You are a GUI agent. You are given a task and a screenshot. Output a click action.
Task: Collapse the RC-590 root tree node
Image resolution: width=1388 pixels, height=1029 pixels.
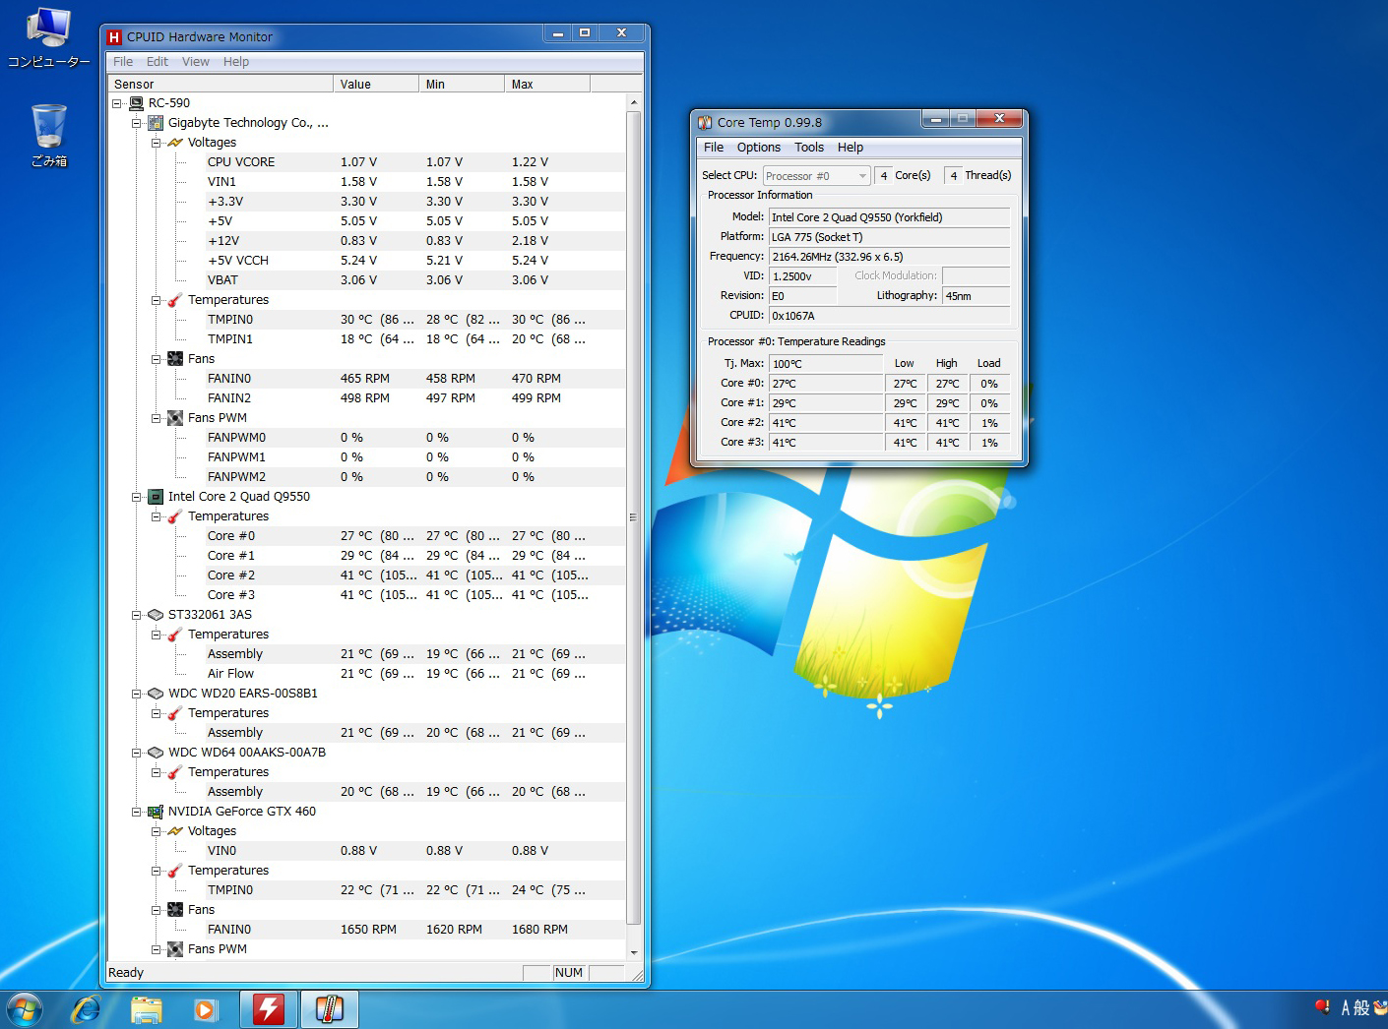tap(117, 103)
